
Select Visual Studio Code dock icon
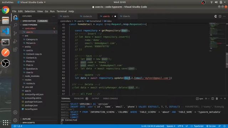tap(6, 31)
